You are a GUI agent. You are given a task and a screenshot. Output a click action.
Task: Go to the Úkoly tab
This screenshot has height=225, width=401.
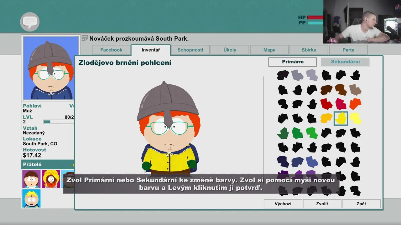(x=230, y=50)
